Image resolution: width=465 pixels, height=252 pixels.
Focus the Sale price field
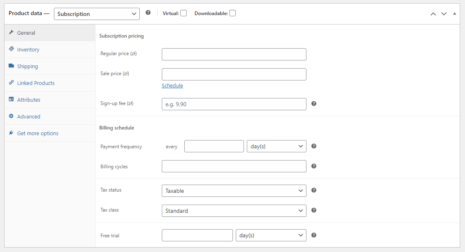(234, 74)
